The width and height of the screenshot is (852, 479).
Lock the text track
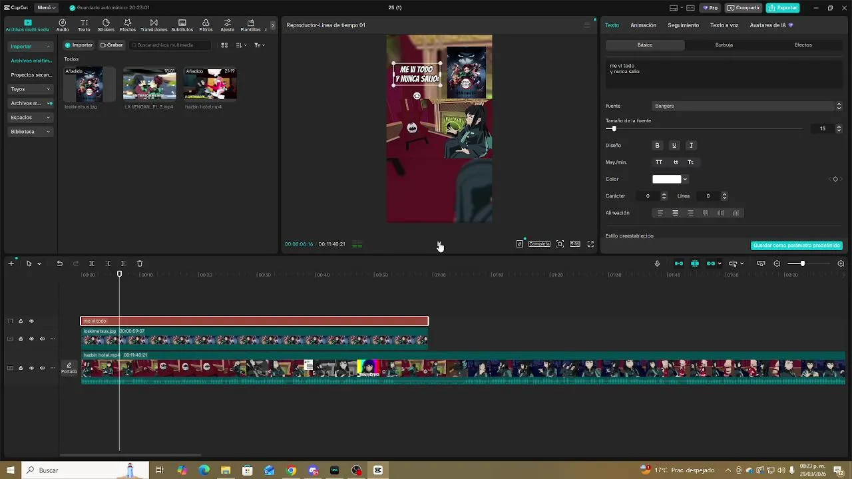21,321
